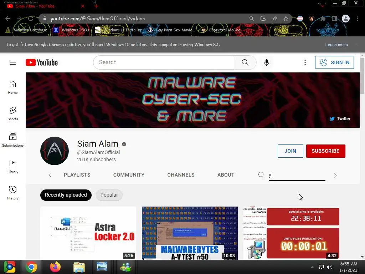Viewport: 365px width, 274px height.
Task: Open Malware Database bookmark
Action: [x=26, y=30]
